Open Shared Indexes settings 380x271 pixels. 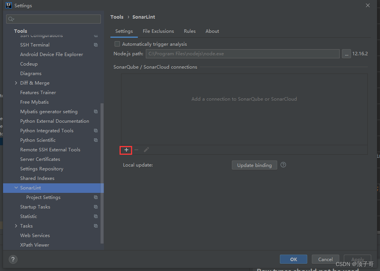click(x=37, y=178)
